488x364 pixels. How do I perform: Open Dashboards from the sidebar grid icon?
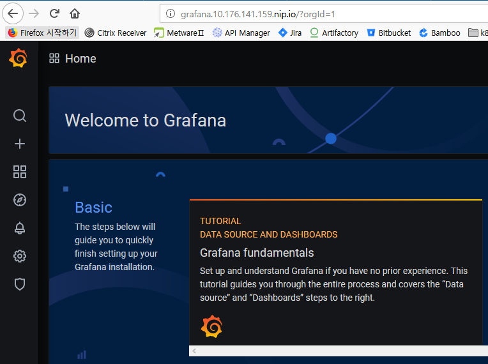coord(20,172)
